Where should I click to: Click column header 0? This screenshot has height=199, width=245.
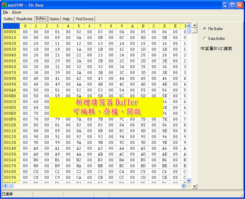[x=25, y=26]
